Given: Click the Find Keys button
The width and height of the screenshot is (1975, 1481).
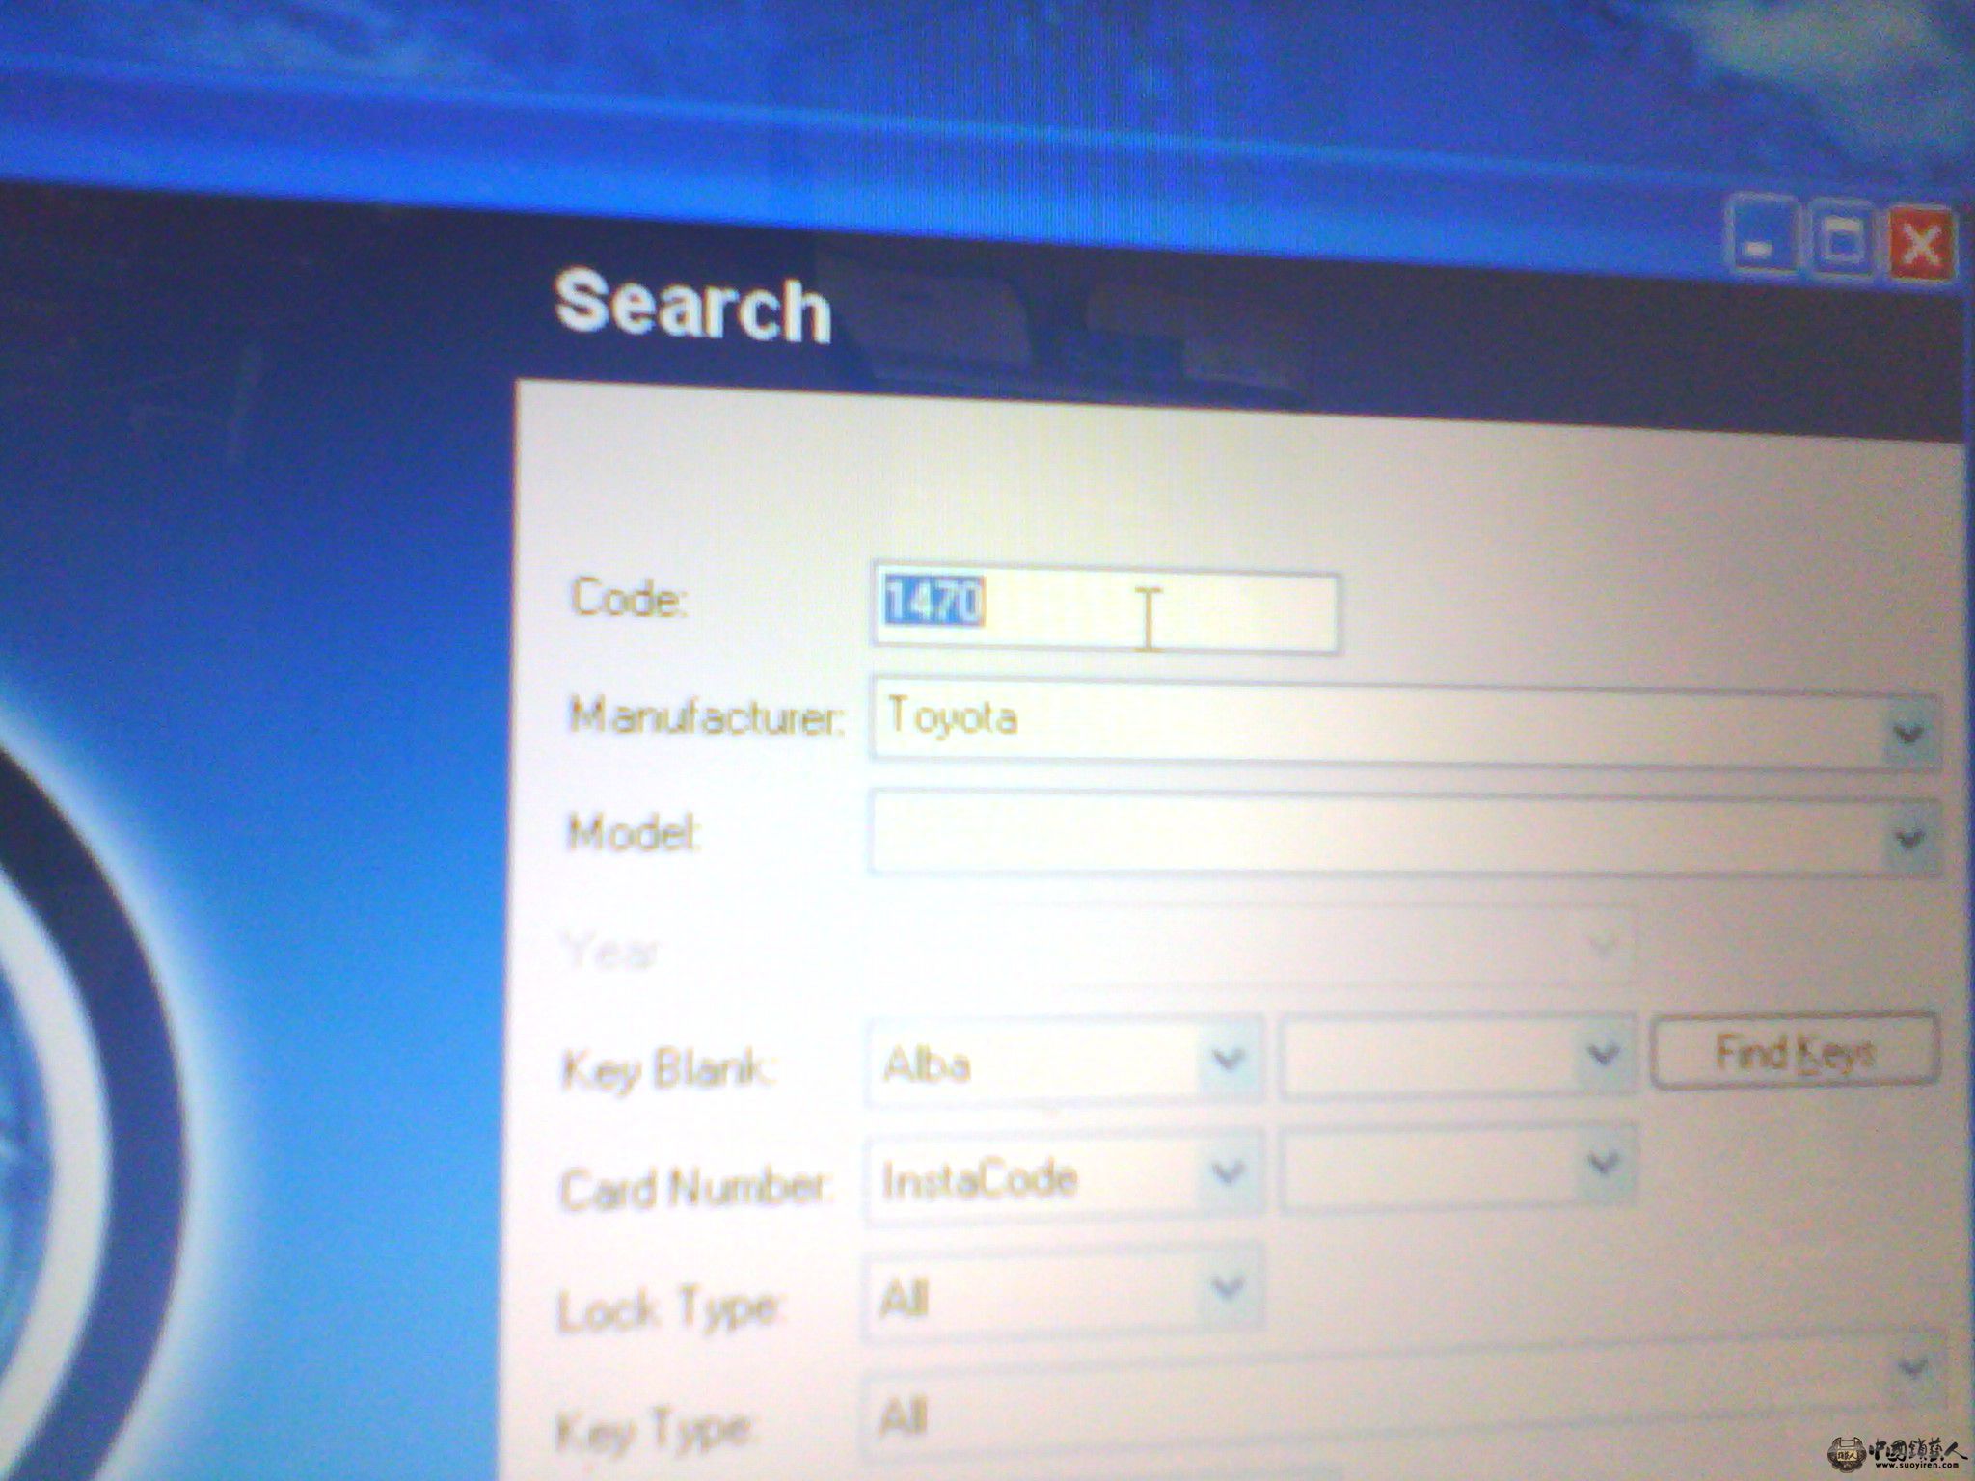Looking at the screenshot, I should (1795, 1051).
